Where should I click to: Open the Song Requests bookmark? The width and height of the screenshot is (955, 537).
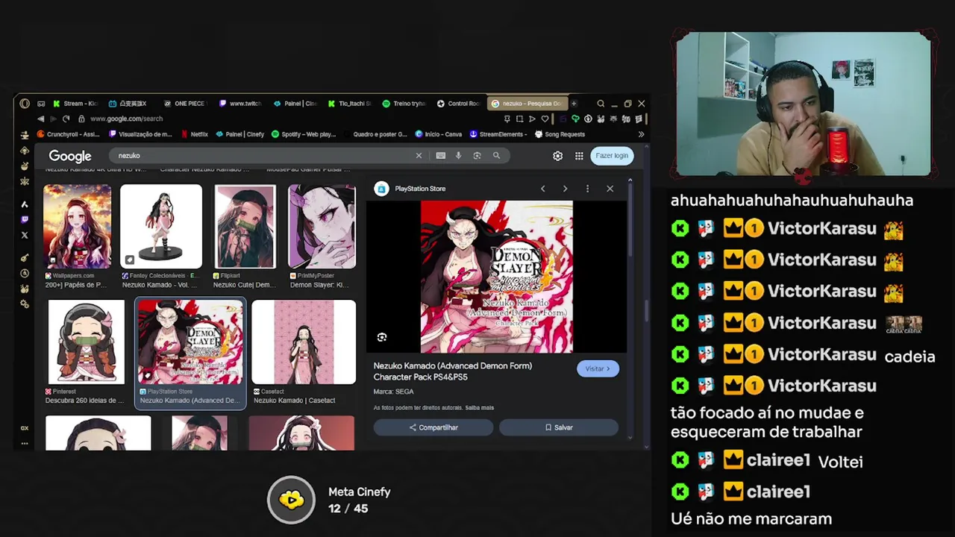tap(560, 134)
